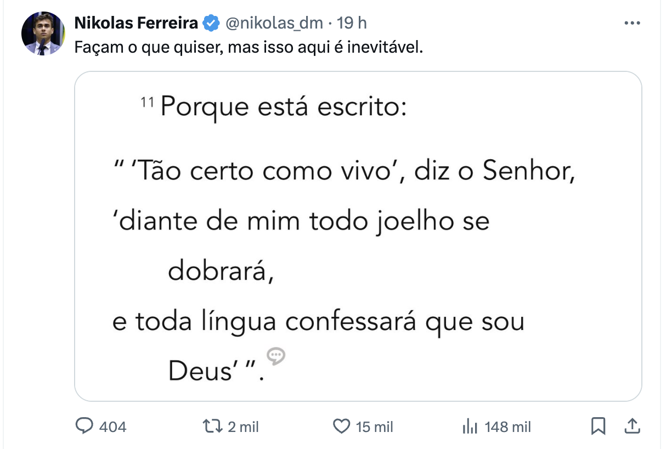Click the 19 h timestamp
Screen dimensions: 666x449
point(352,23)
